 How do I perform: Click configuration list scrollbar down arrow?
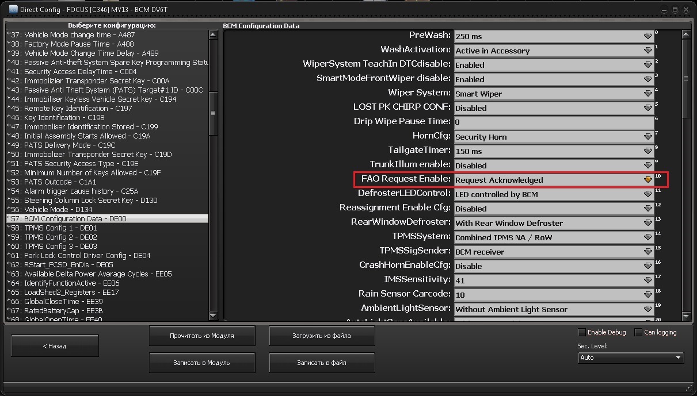click(x=214, y=316)
